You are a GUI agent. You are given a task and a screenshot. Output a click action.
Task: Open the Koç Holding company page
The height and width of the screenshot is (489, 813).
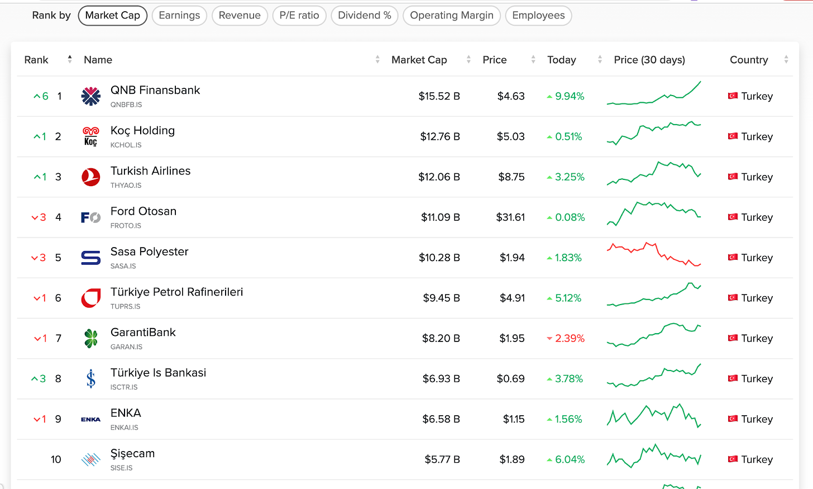click(142, 131)
